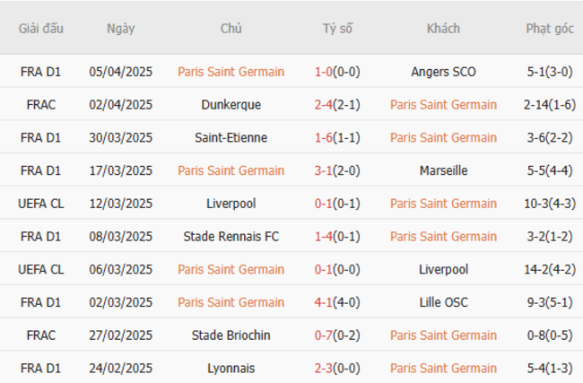The height and width of the screenshot is (383, 583).
Task: Click the Angers SCO away team link
Action: click(443, 72)
